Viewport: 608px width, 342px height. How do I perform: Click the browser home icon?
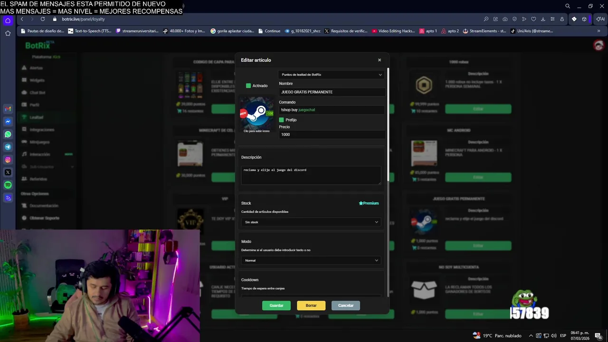(x=8, y=20)
